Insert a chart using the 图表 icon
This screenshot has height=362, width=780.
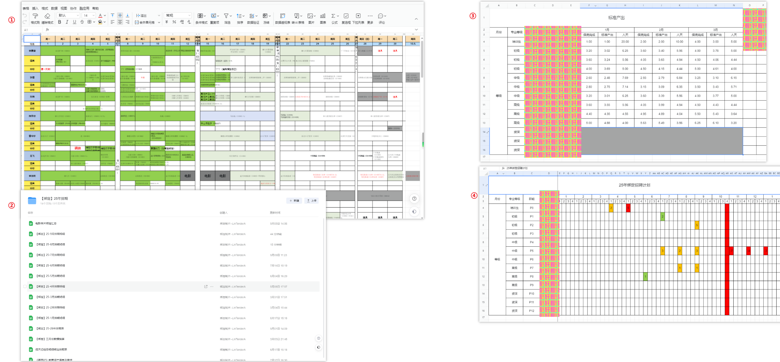(x=322, y=16)
